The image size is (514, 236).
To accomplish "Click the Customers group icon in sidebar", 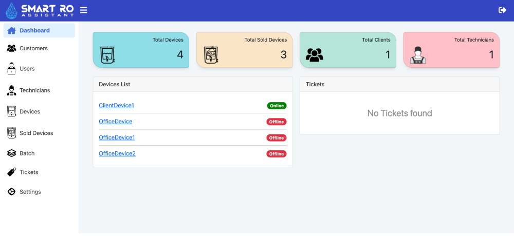I will [x=11, y=48].
